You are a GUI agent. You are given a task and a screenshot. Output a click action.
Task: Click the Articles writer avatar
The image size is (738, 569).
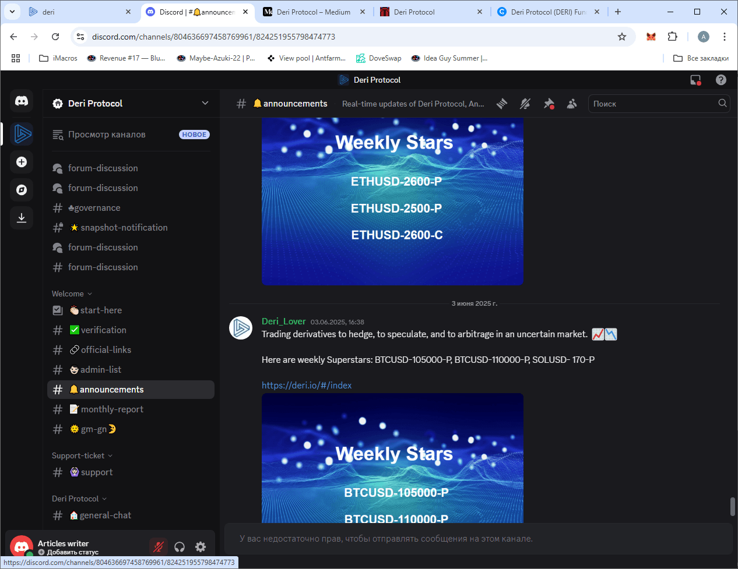click(22, 547)
